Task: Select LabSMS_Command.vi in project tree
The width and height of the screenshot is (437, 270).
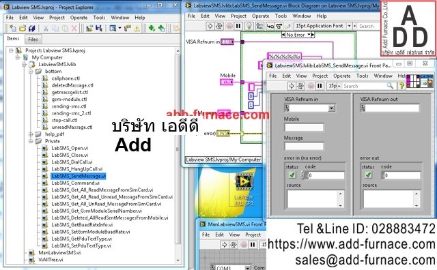Action: point(75,183)
